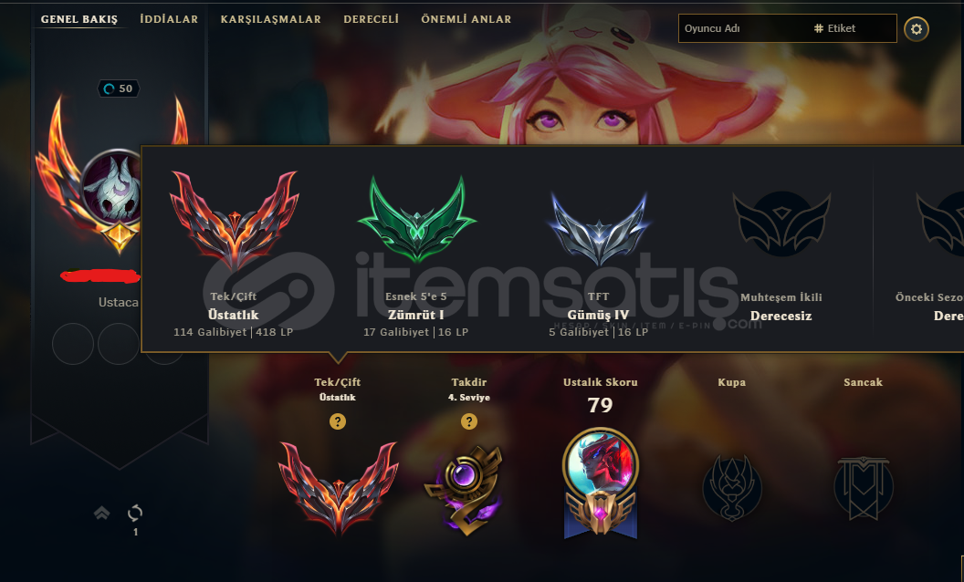Open the Önemli Anlar tab

tap(466, 19)
